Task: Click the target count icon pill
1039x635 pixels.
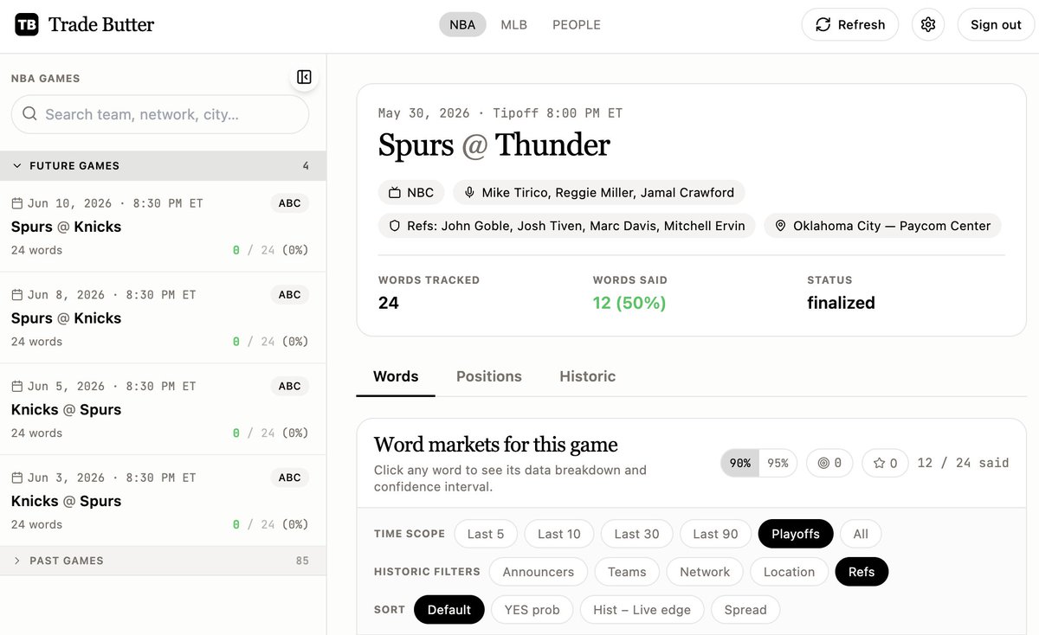Action: click(x=829, y=463)
